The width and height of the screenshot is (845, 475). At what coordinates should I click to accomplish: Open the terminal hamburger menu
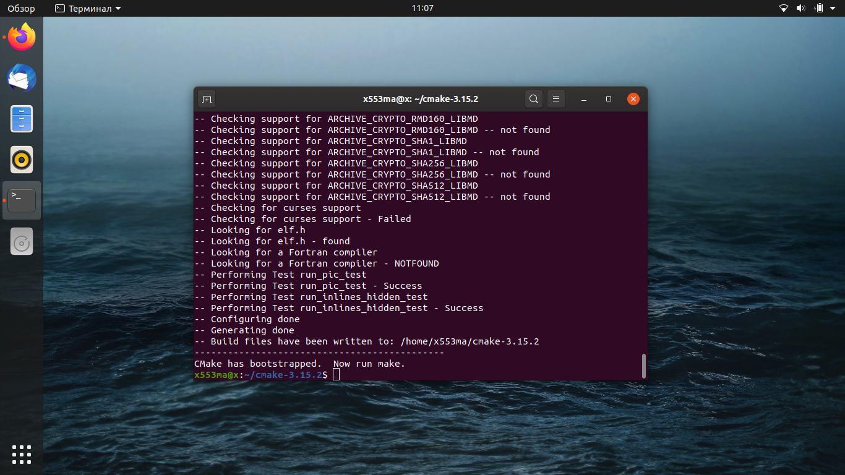coord(556,99)
